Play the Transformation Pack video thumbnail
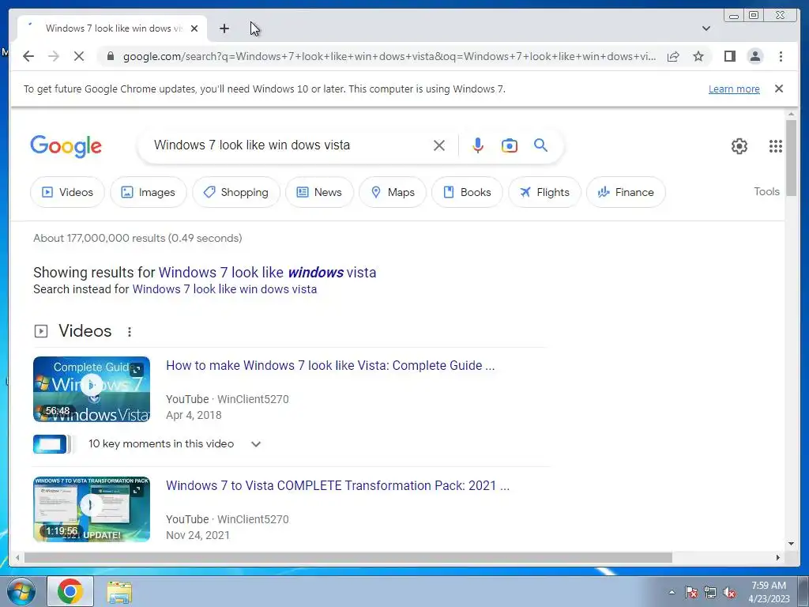 pyautogui.click(x=92, y=509)
